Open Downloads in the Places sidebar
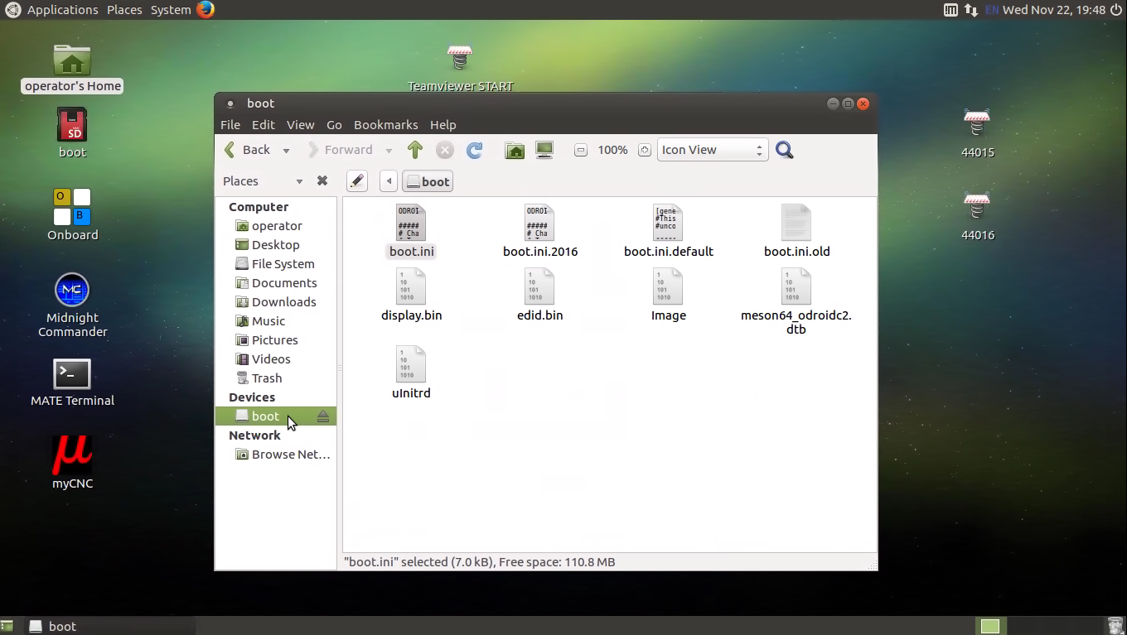This screenshot has height=635, width=1127. click(x=283, y=302)
